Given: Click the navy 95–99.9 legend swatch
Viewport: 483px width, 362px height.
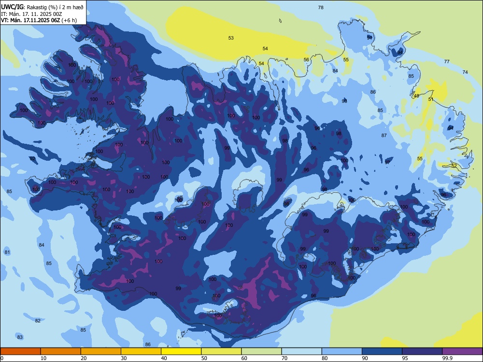Looking at the screenshot, I should 422,351.
